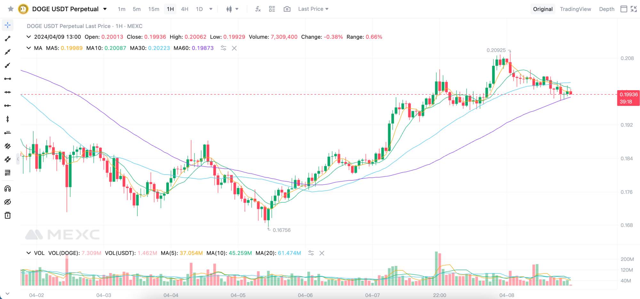
Task: Switch to the 5m timeframe
Action: pos(137,9)
